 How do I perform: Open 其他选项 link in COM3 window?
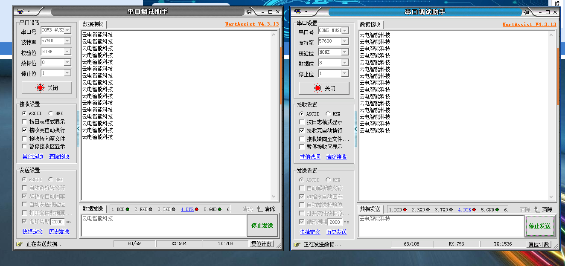(33, 156)
